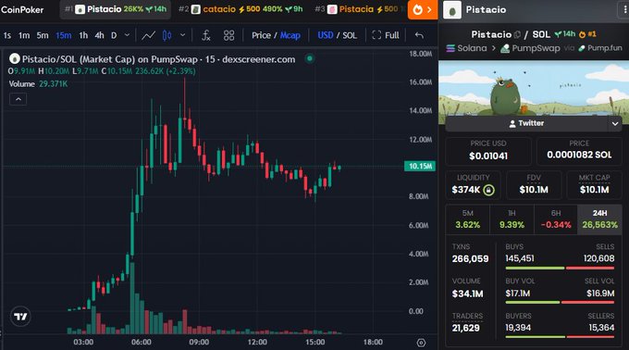This screenshot has width=629, height=350.
Task: Click the Pump.fun link
Action: 600,48
